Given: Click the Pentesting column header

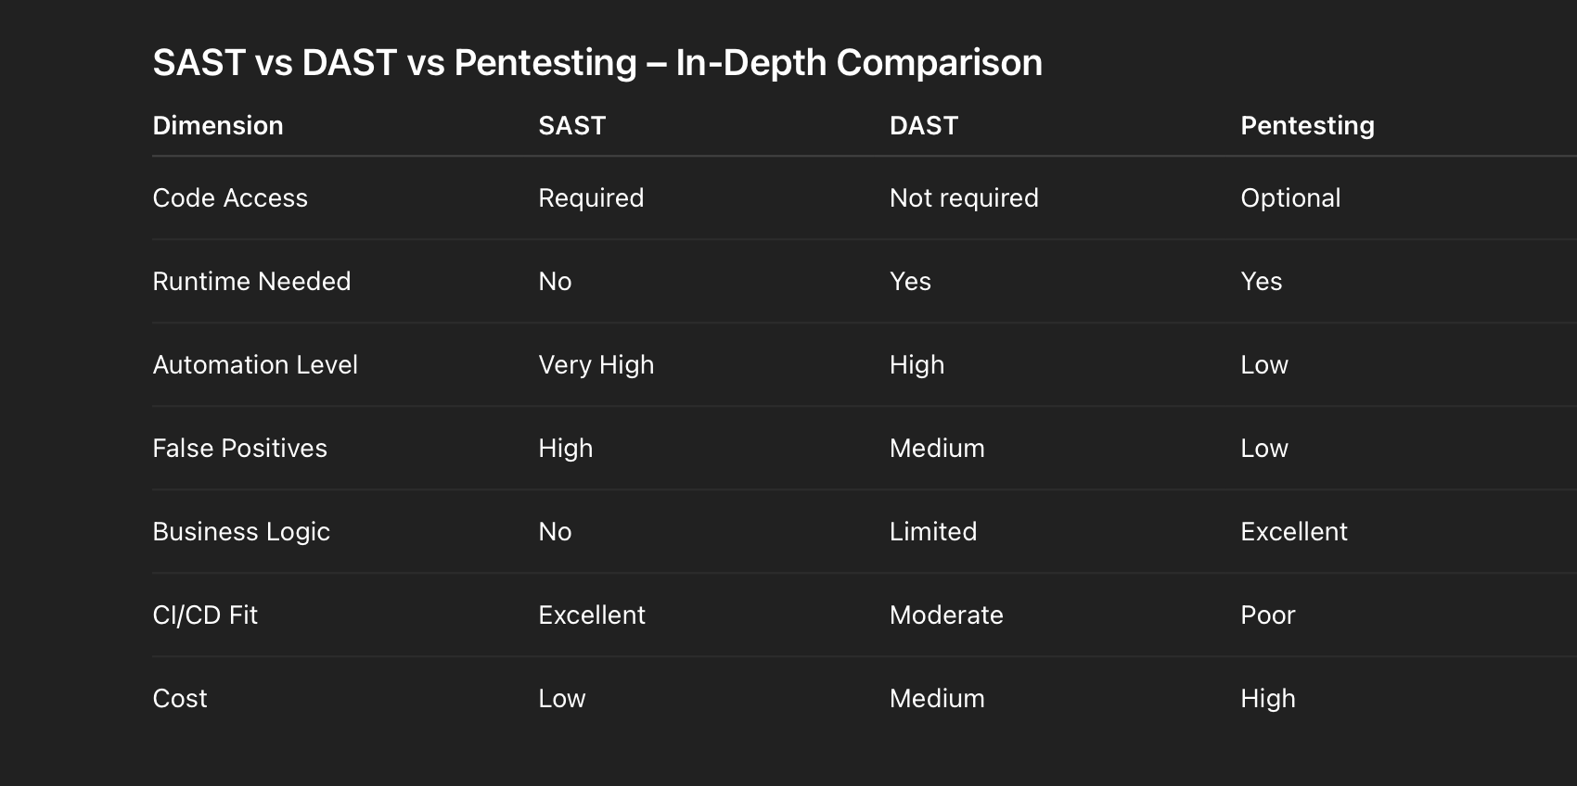Looking at the screenshot, I should (x=1307, y=126).
